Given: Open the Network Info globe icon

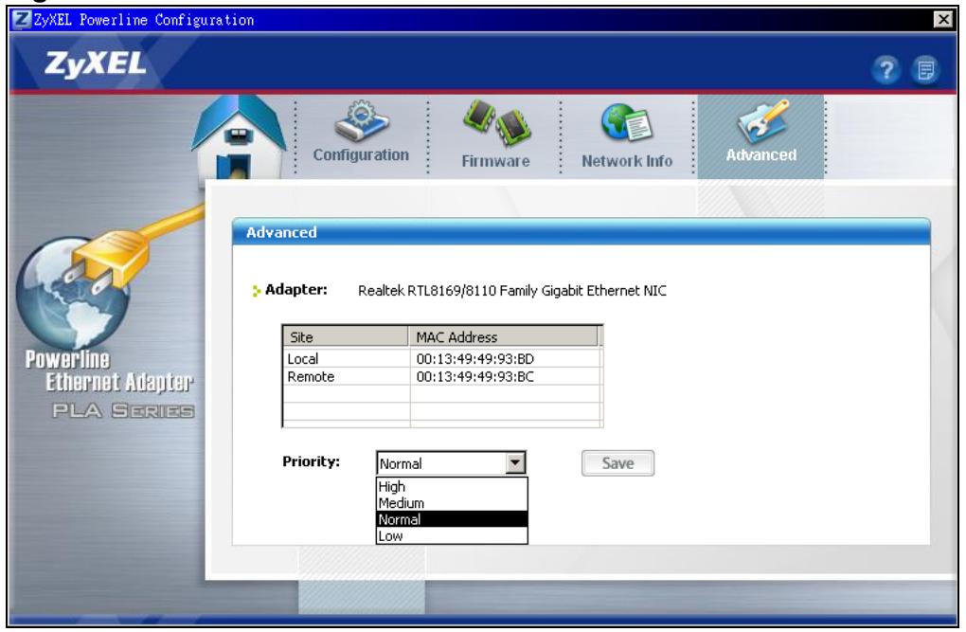Looking at the screenshot, I should click(x=627, y=122).
